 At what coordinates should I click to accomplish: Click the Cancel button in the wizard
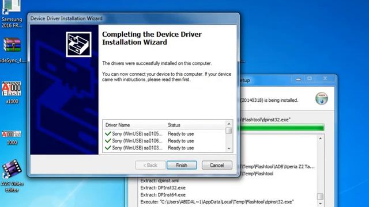point(217,165)
